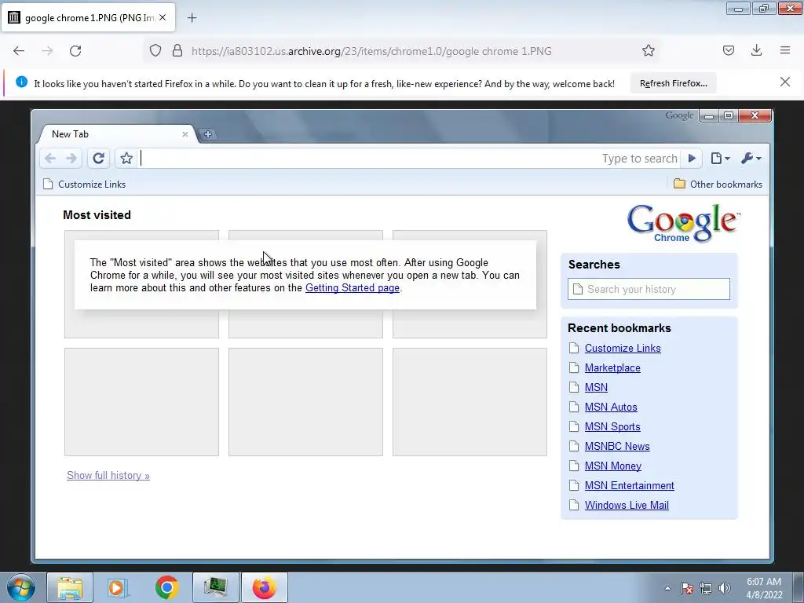
Task: Select Chrome's New Tab tab
Action: tap(118, 133)
